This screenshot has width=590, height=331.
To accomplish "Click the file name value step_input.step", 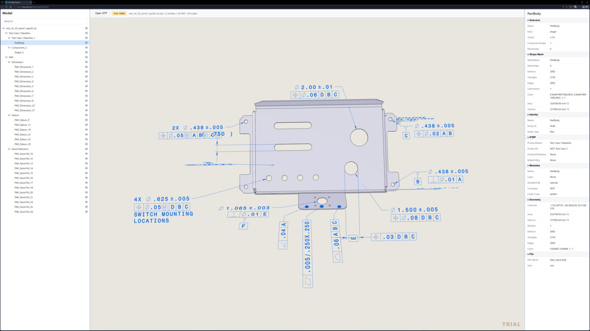I will (x=558, y=260).
